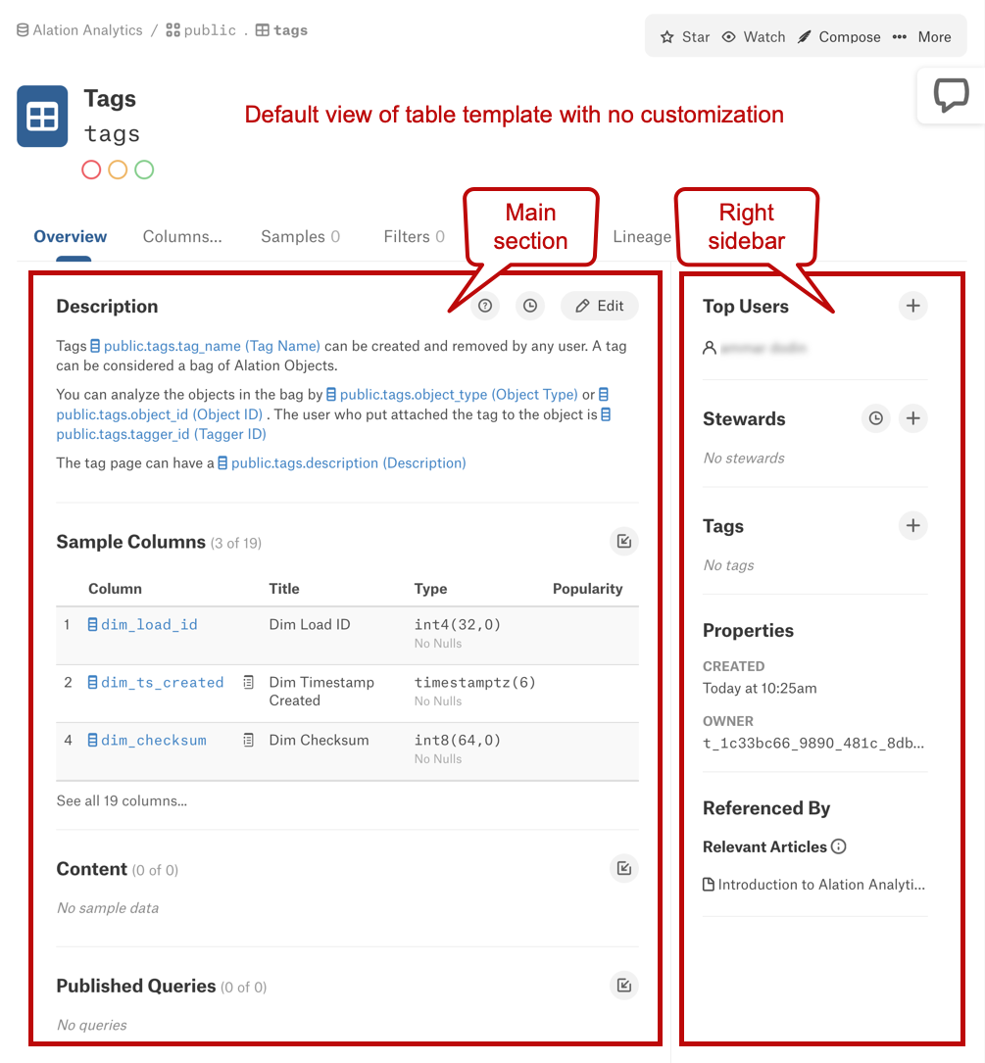Click the note icon beside dim_ts_created

(x=248, y=682)
